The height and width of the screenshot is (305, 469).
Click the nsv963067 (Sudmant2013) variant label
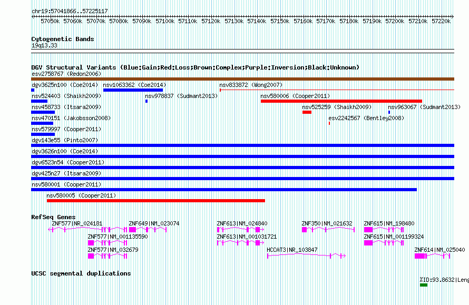tap(424, 107)
